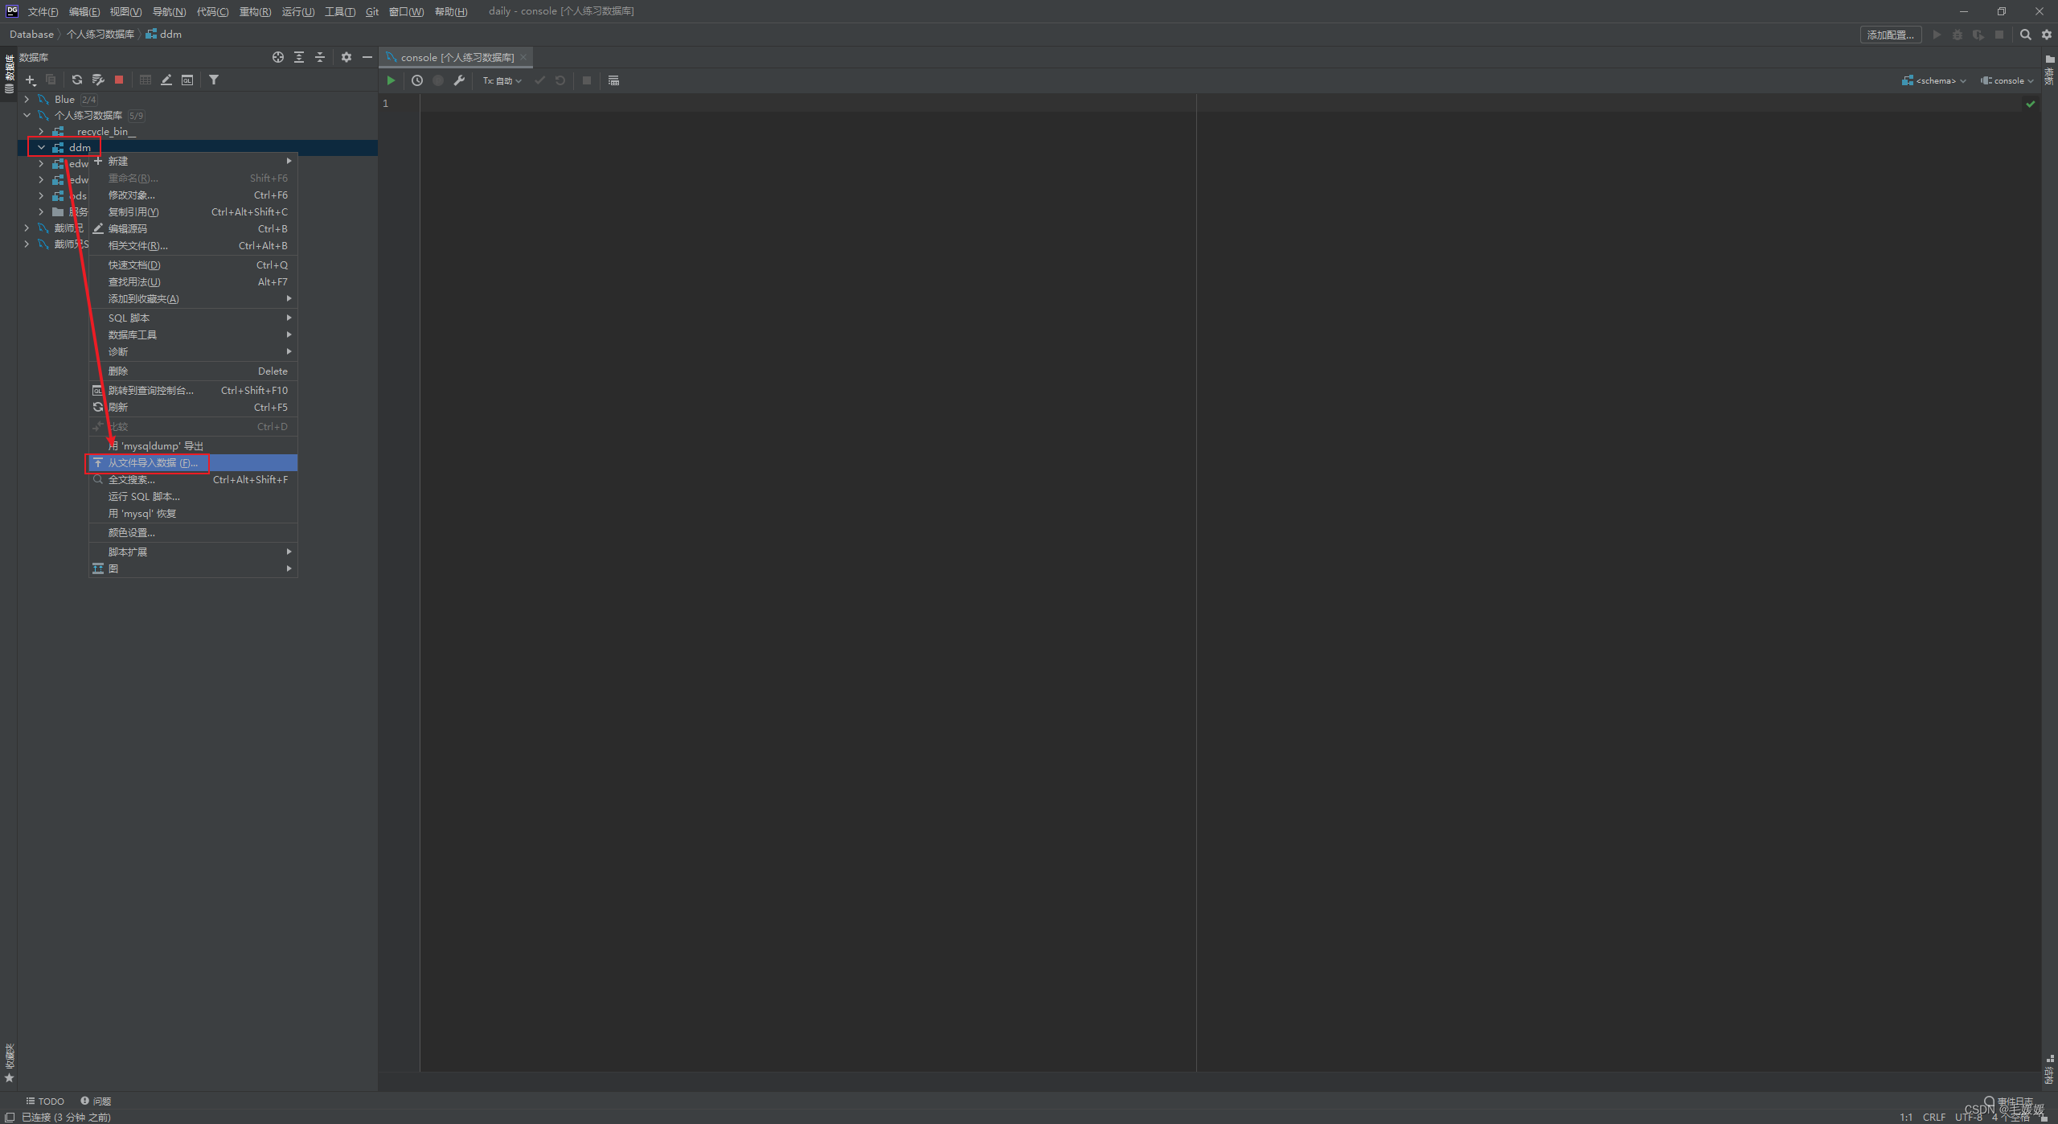
Task: Collapse the ddm schema node
Action: (x=41, y=147)
